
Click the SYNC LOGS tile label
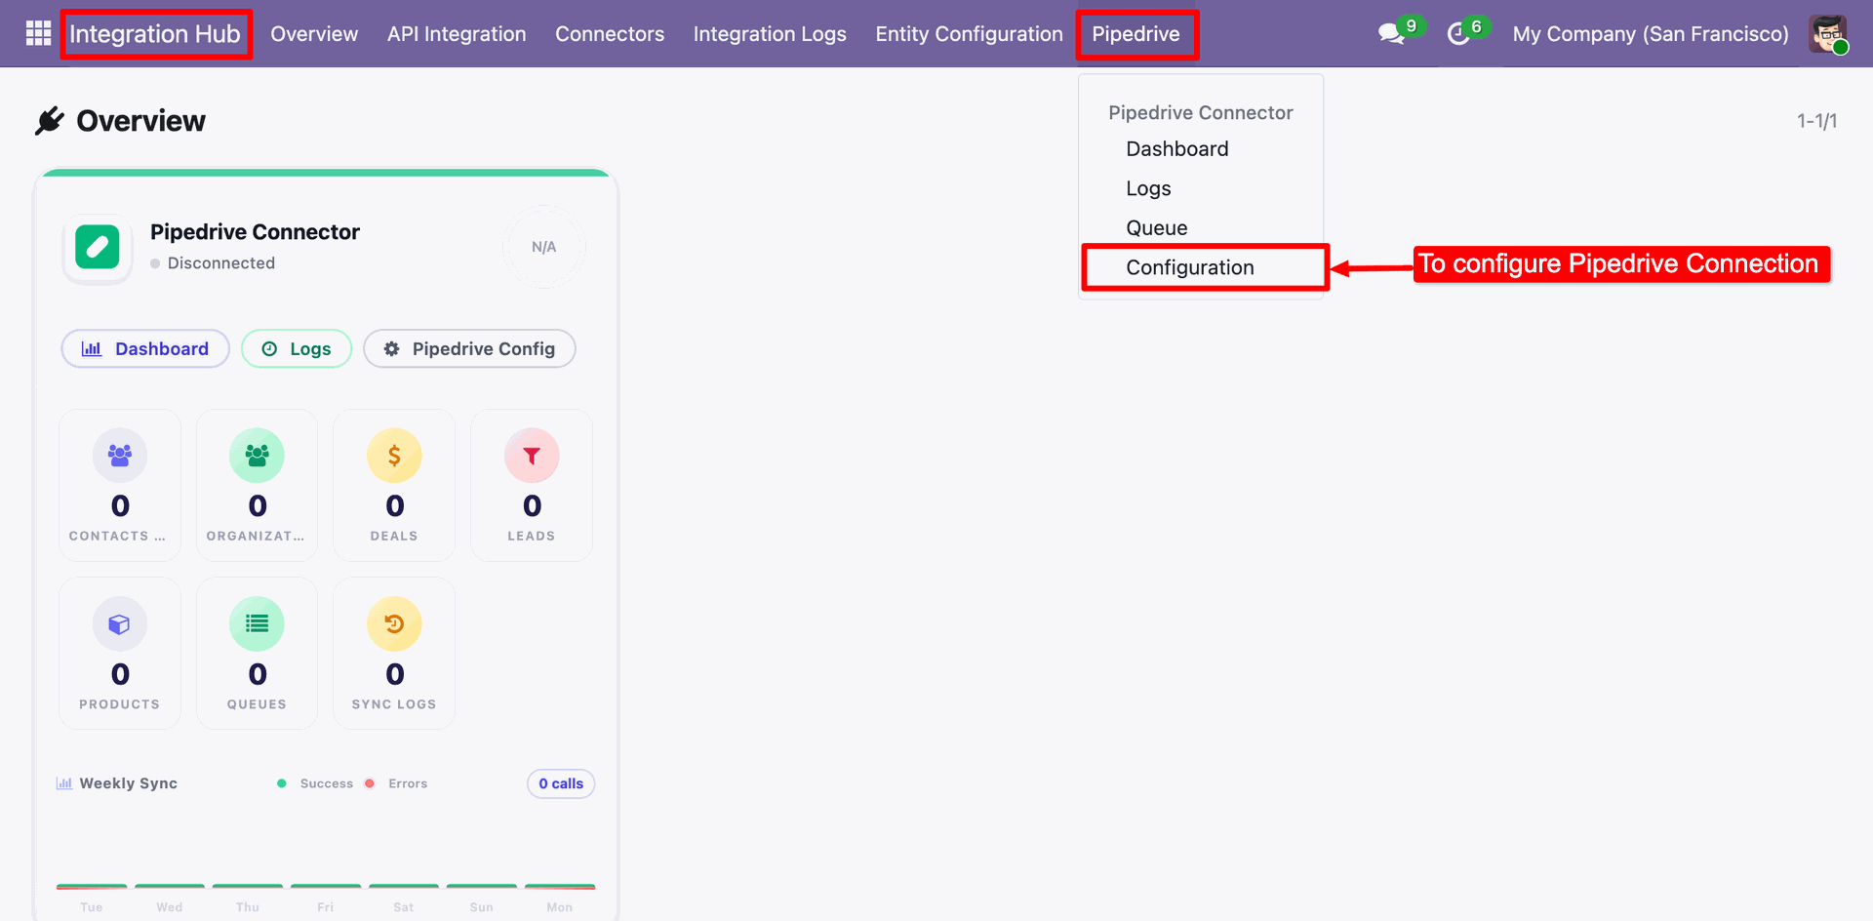point(394,704)
